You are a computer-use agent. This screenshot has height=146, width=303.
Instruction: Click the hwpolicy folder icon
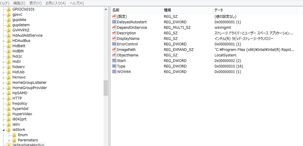click(x=9, y=103)
